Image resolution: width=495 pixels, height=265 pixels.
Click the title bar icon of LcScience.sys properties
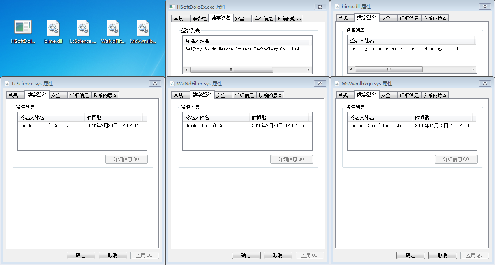(7, 84)
